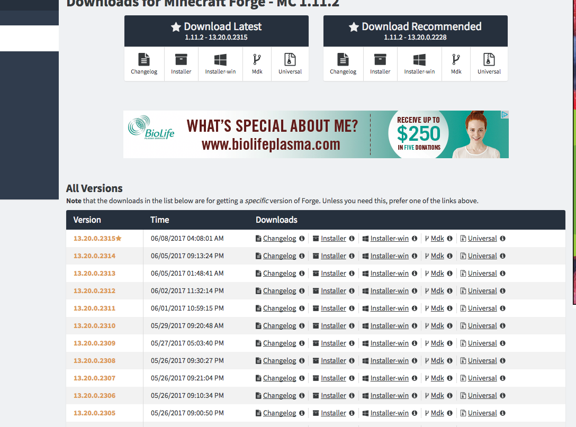Open the BioLife plasma advertisement banner

pyautogui.click(x=316, y=134)
